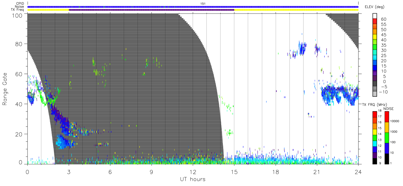Viewport: 403px width, 186px height.
Task: Select the white top segment of ELEV color bar
Action: (375, 15)
